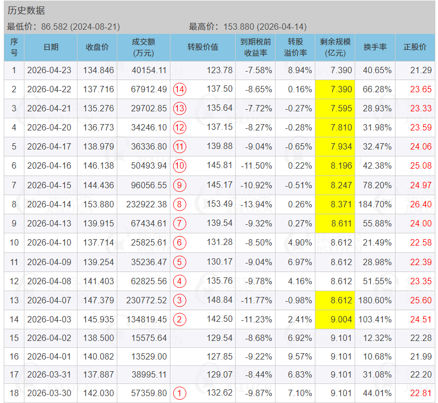Screen dimensions: 438x403
Task: Click the circled number 3 marker
Action: click(179, 300)
